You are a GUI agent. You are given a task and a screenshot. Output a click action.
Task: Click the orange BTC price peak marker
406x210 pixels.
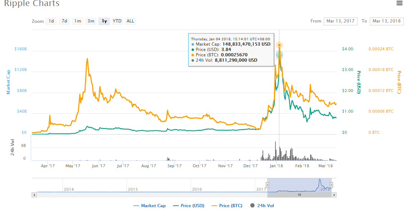(x=279, y=45)
